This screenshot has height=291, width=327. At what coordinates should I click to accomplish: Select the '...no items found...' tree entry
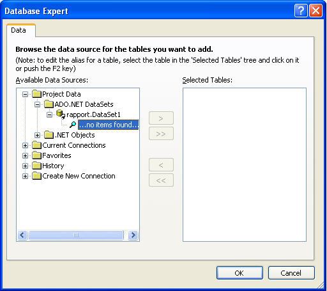[x=108, y=125]
